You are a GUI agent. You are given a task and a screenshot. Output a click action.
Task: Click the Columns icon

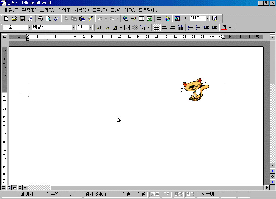tap(159, 19)
